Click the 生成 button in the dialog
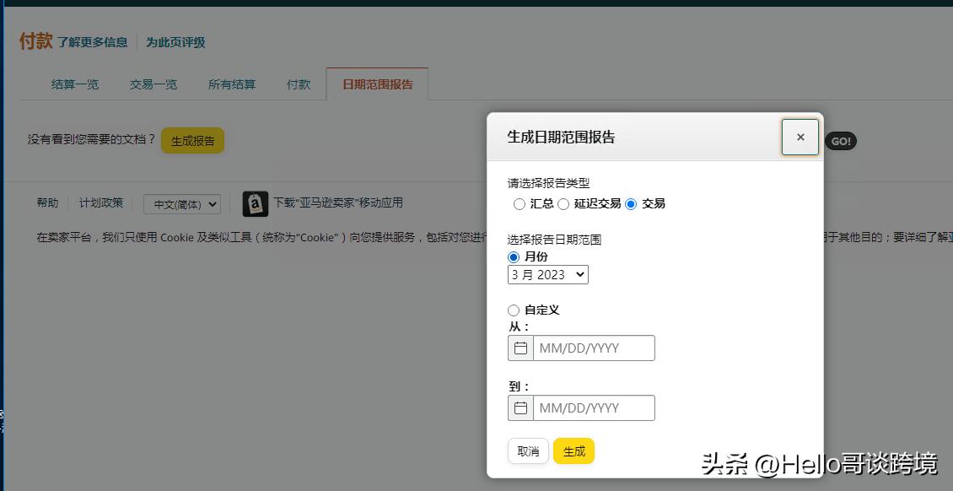Screen dimensions: 953x491 pos(573,451)
